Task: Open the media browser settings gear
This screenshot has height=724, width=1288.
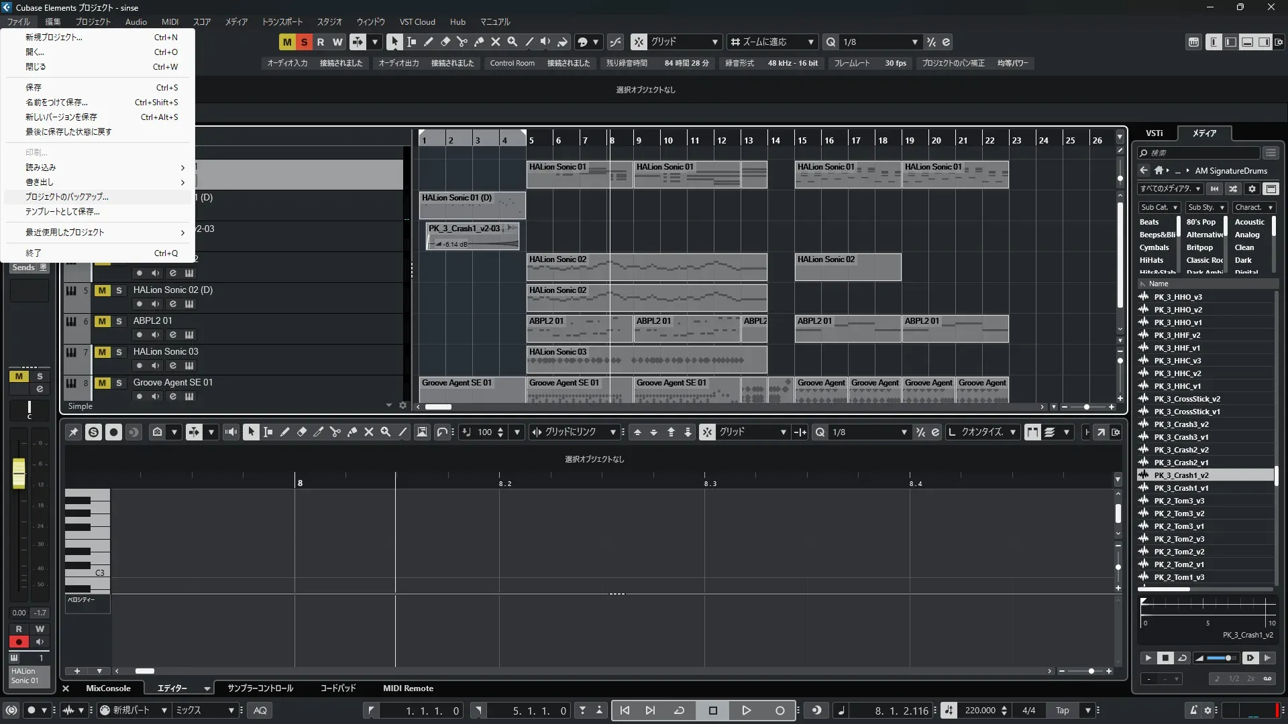Action: point(1252,189)
